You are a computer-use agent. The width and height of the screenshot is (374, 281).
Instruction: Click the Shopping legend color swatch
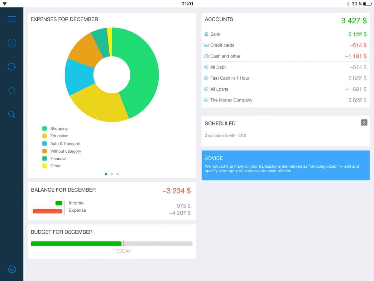coord(45,128)
